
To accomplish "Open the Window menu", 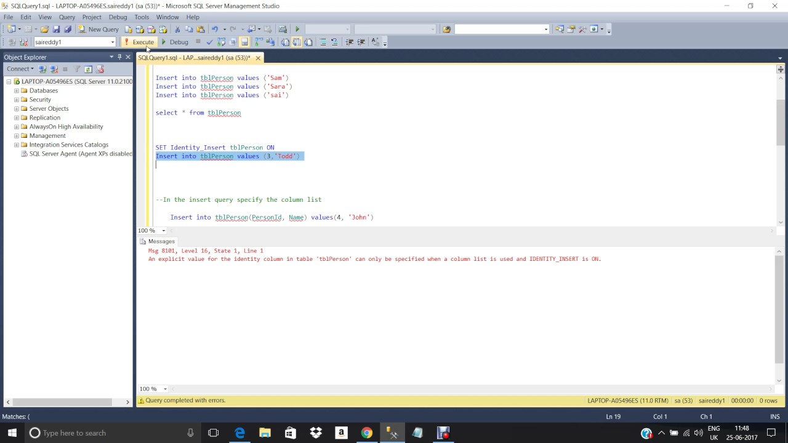I will [x=167, y=17].
